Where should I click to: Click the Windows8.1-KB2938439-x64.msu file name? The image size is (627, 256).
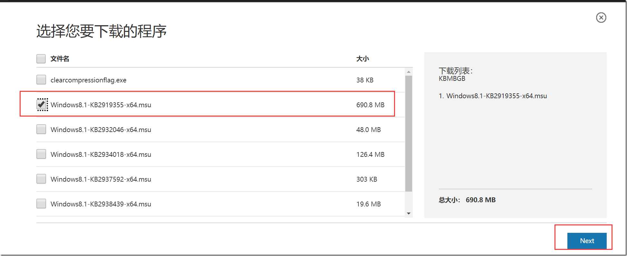click(x=101, y=204)
